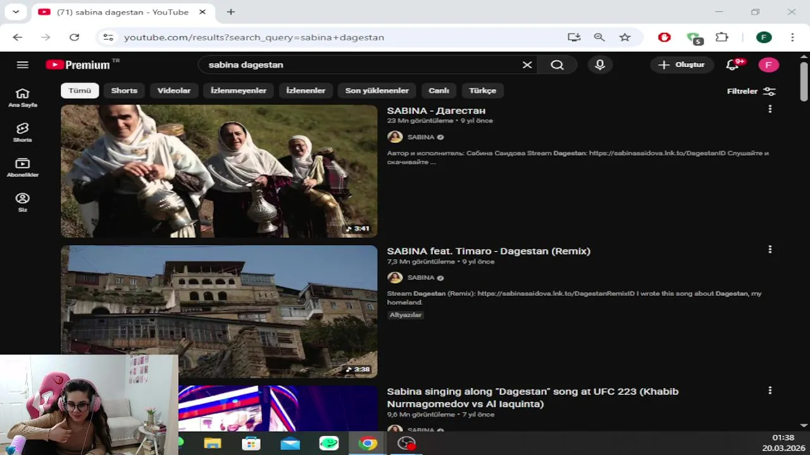Play the thumbnail of women with jugs
The height and width of the screenshot is (455, 810).
point(219,171)
